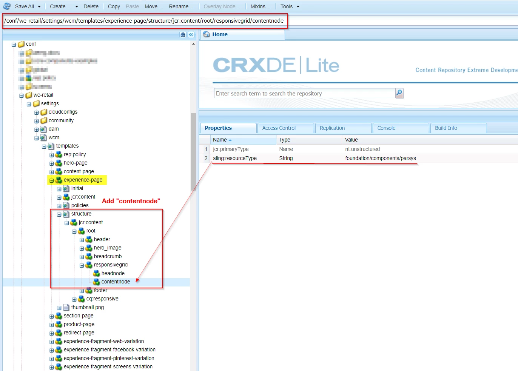This screenshot has width=518, height=371.
Task: Select the redirect-page tree item
Action: pyautogui.click(x=79, y=333)
